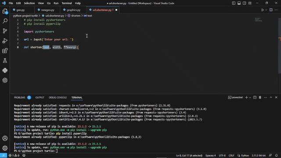This screenshot has width=281, height=158.
Task: Click the editor minimap
Action: point(259,19)
